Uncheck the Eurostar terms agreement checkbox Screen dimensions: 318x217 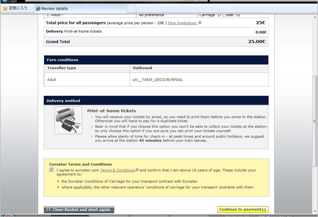click(x=52, y=170)
